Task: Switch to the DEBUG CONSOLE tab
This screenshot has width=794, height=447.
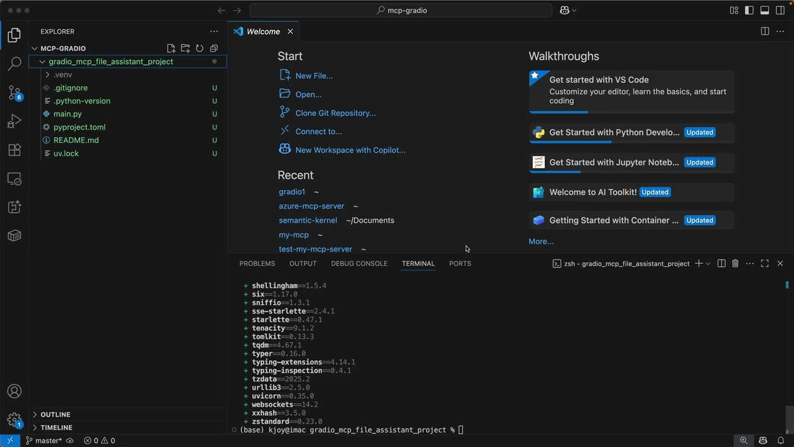Action: [359, 263]
